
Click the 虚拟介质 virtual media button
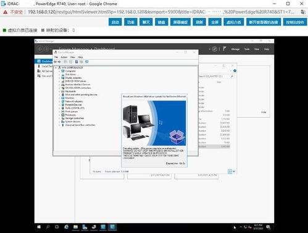point(234,22)
